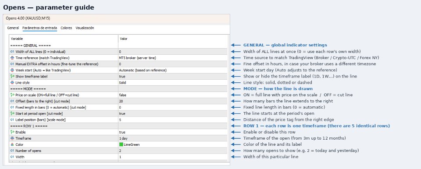Click the integer icon beside Number of opens
The height and width of the screenshot is (169, 421).
tap(12, 151)
